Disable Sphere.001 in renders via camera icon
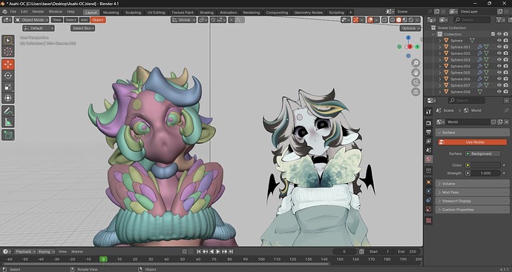Image resolution: width=512 pixels, height=272 pixels. click(506, 47)
